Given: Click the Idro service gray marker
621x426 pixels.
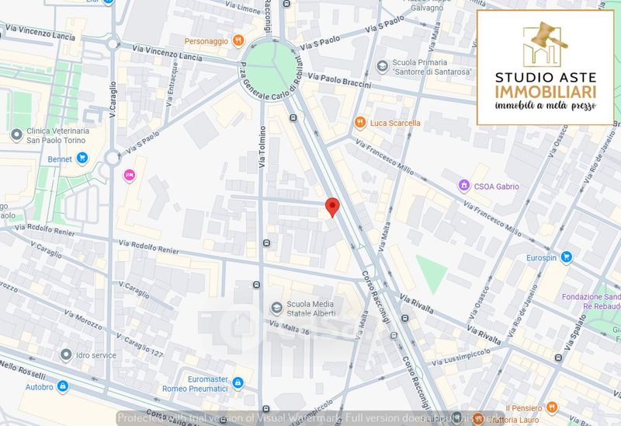Looking at the screenshot, I should coord(60,355).
